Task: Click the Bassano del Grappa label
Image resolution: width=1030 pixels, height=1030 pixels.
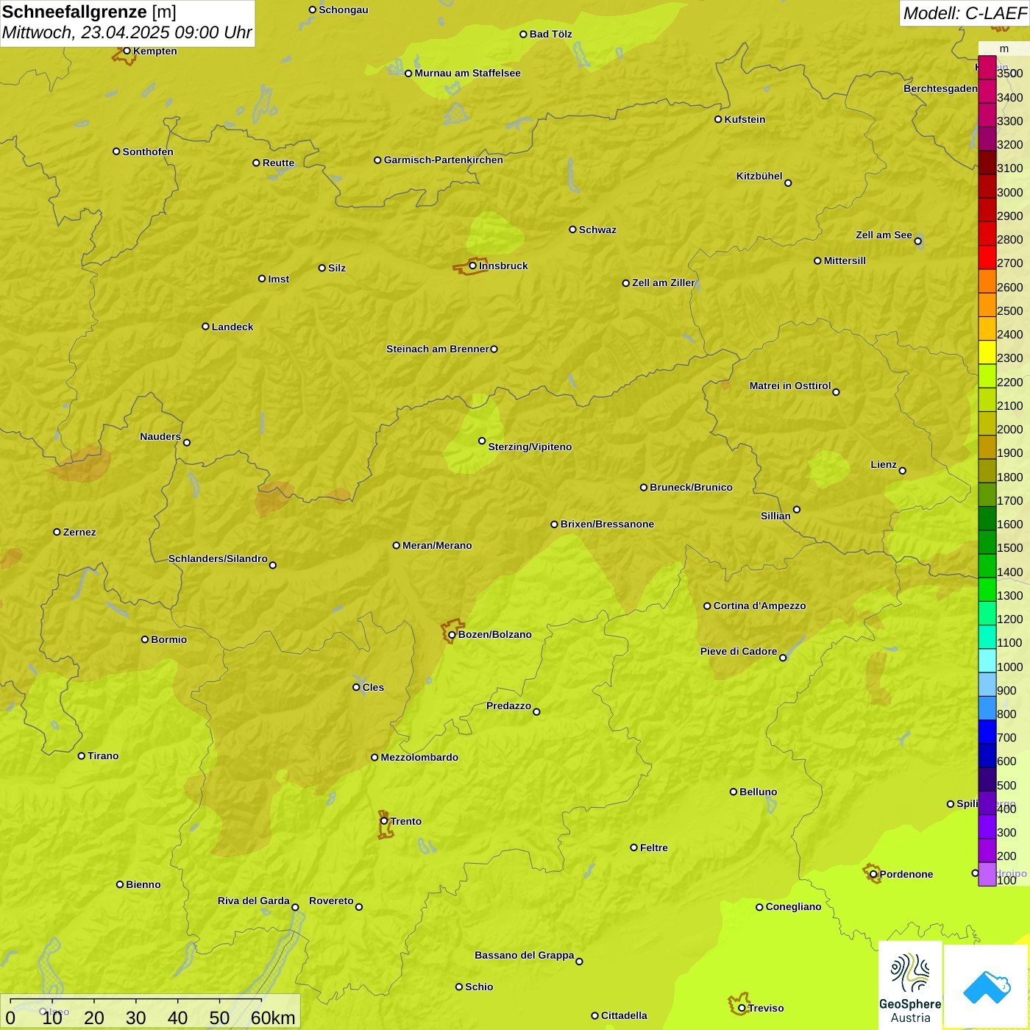Action: (x=525, y=955)
